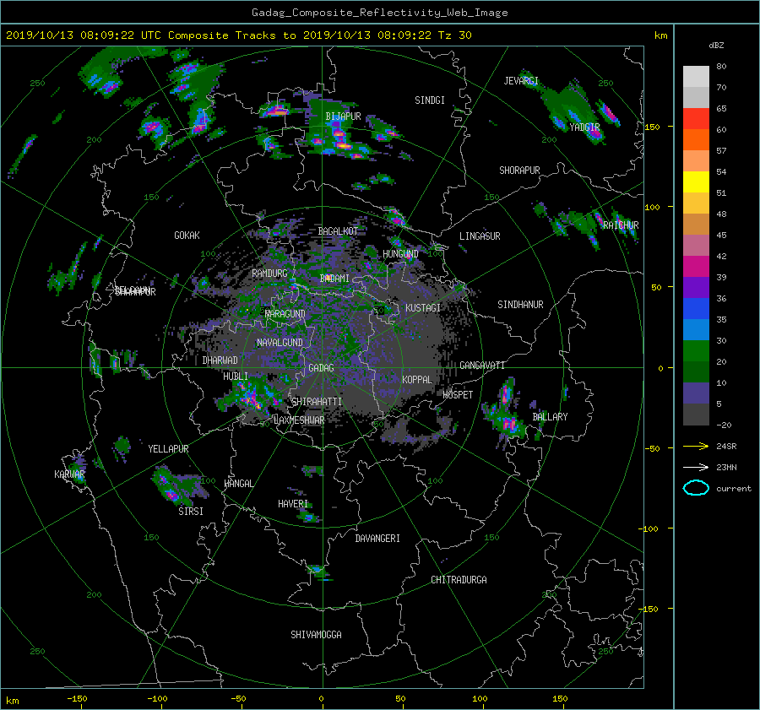Image resolution: width=760 pixels, height=710 pixels.
Task: Pick the dark gray -20 dBZ swatch
Action: [696, 415]
